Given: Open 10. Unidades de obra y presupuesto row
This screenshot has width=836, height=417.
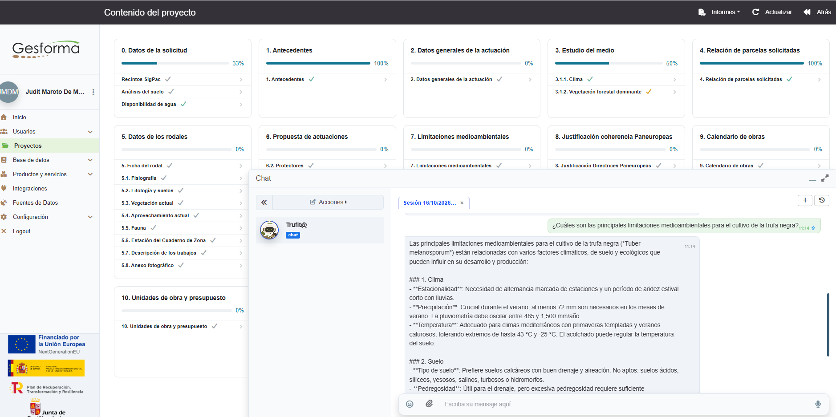Looking at the screenshot, I should click(183, 326).
